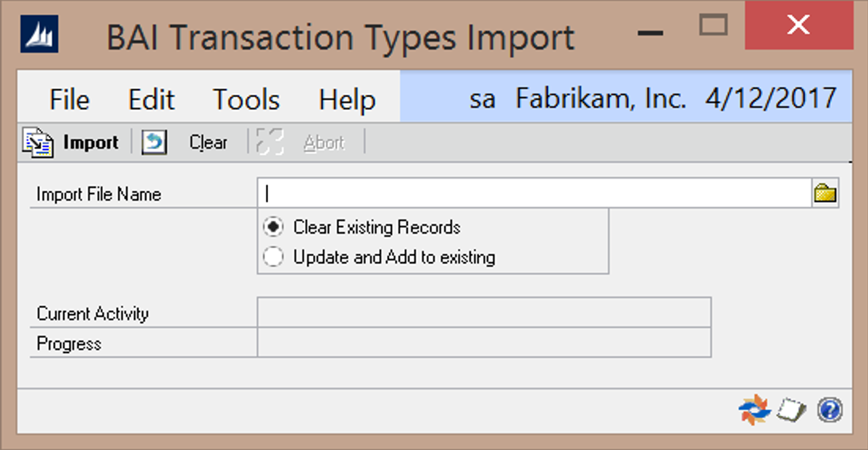Click the Import File Name text field
Viewport: 868px width, 450px height.
coord(533,194)
